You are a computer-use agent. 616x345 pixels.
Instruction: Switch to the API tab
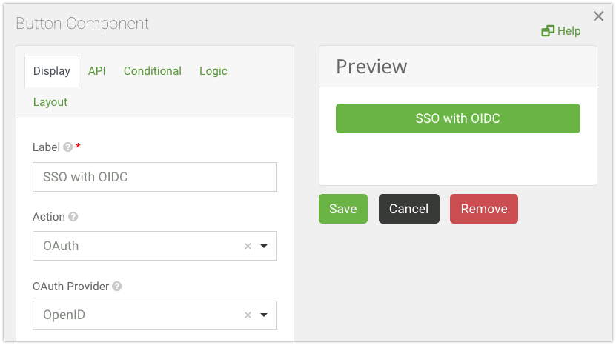pos(96,71)
